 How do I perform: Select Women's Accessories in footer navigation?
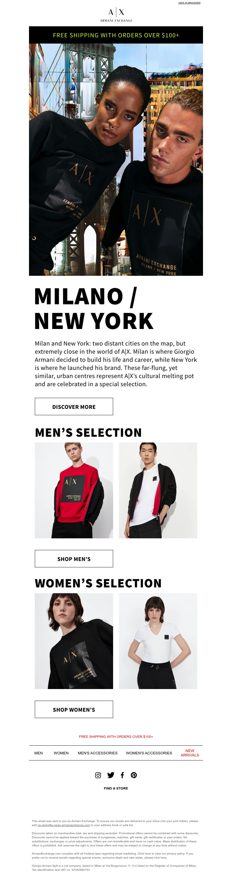coord(149,753)
